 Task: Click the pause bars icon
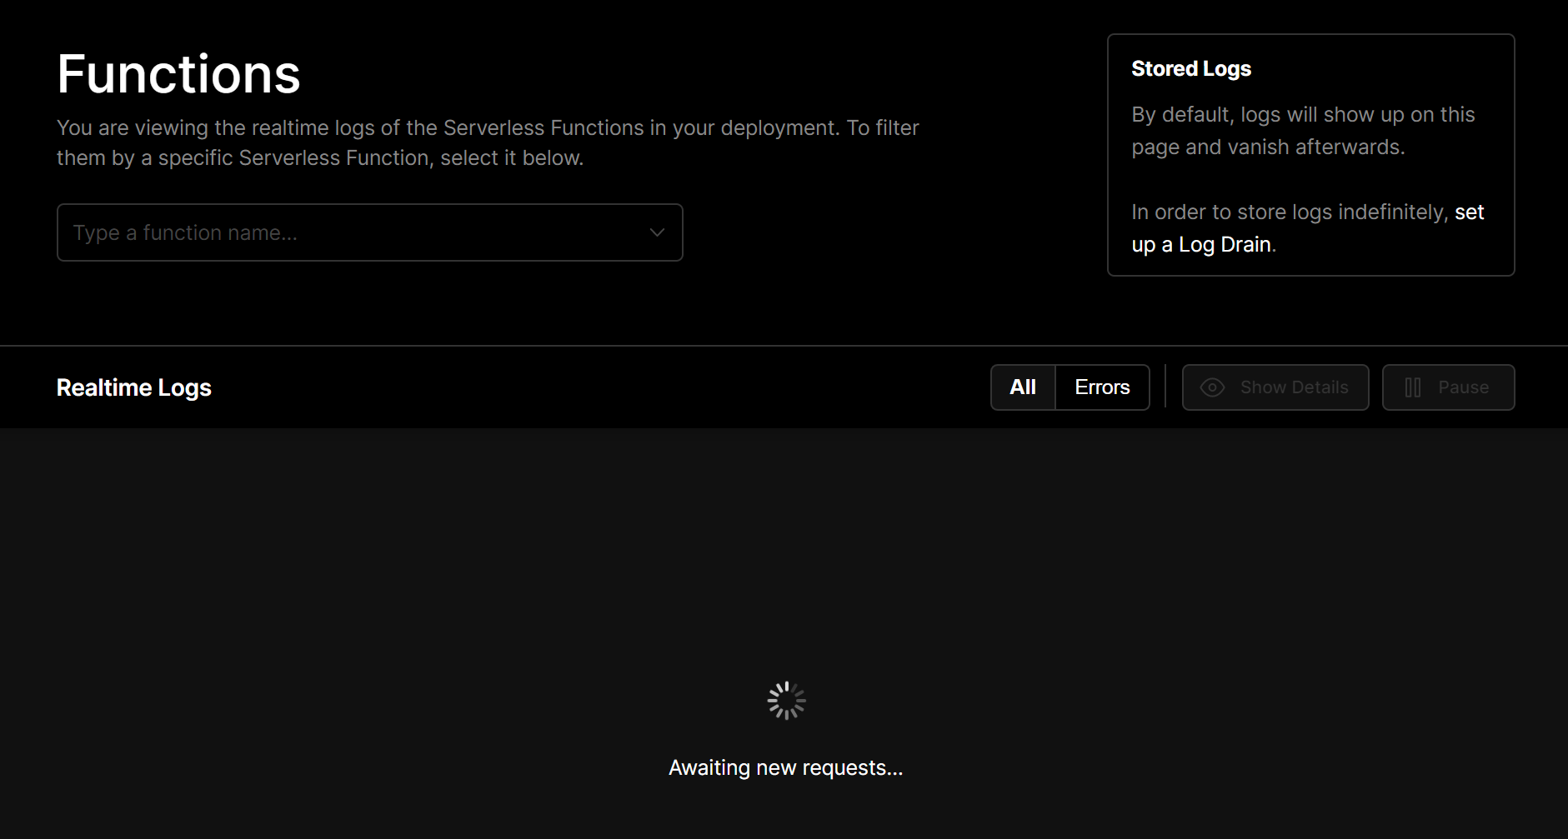(1413, 387)
